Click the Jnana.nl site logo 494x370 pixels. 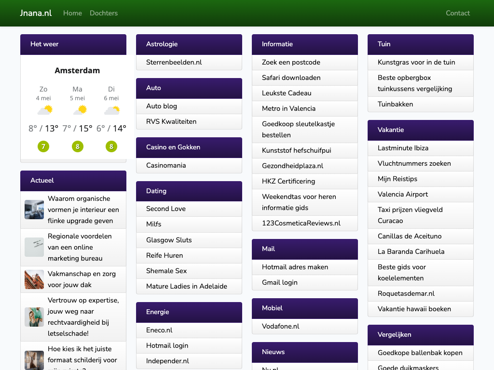36,13
